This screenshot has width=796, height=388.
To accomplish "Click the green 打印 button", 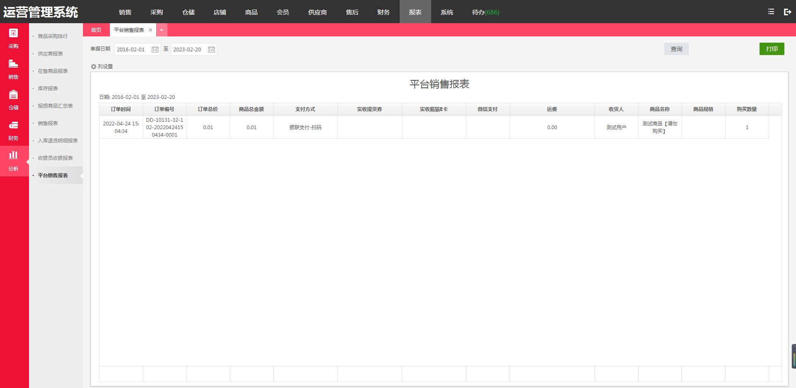I will (x=772, y=49).
